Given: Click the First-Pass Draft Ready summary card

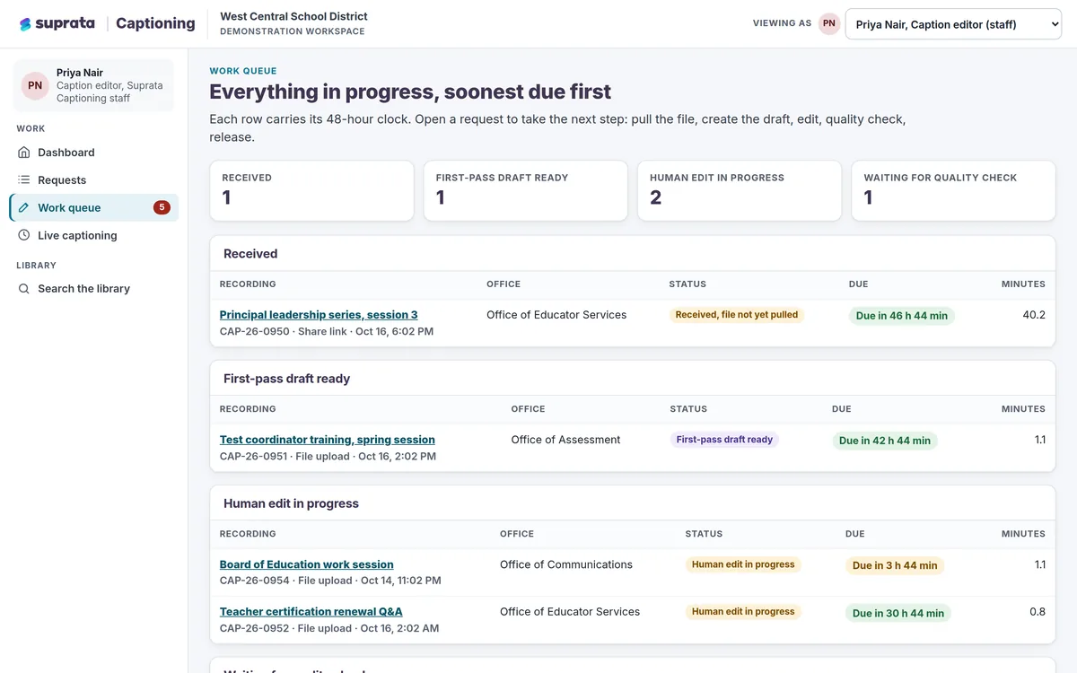Looking at the screenshot, I should (526, 190).
